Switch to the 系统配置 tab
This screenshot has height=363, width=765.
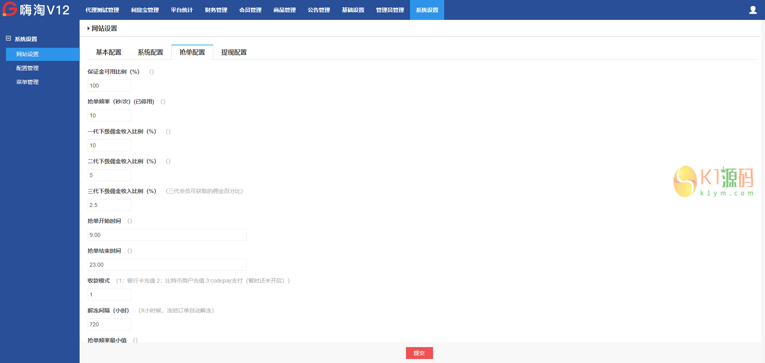point(150,52)
